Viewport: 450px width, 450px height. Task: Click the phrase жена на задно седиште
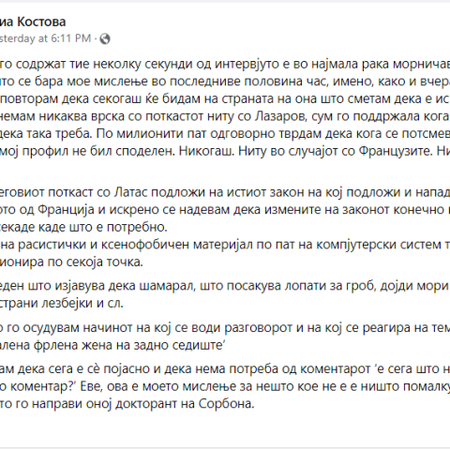point(169,345)
